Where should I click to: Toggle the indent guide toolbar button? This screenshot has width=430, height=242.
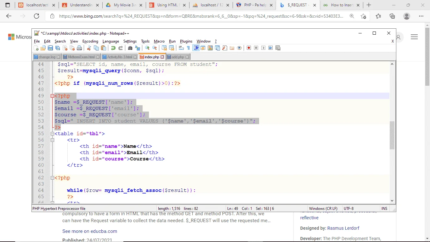tap(196, 48)
